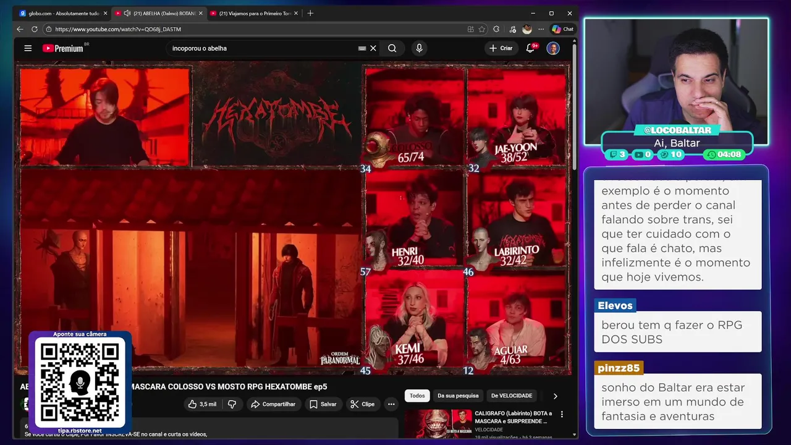Open YouTube notifications bell
The width and height of the screenshot is (791, 445).
[x=530, y=48]
